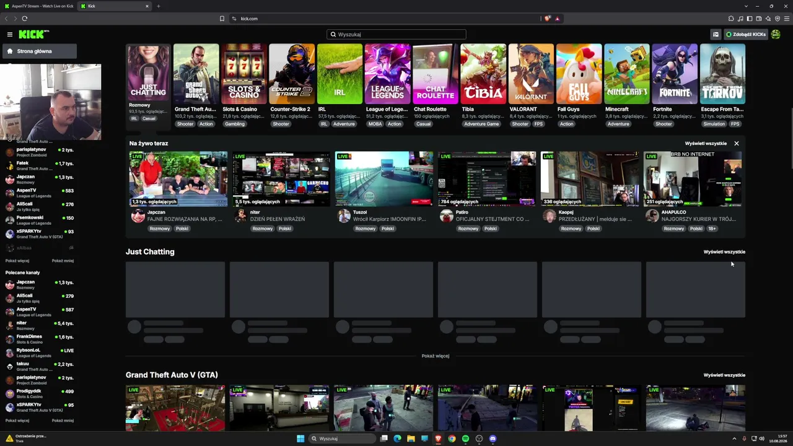This screenshot has height=446, width=793.
Task: View all in the Na żywo teraz section
Action: click(706, 144)
